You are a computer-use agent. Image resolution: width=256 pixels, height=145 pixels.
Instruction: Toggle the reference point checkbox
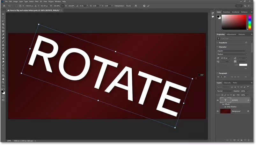click(17, 6)
